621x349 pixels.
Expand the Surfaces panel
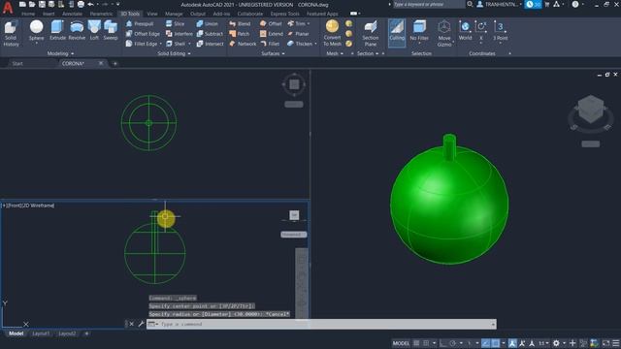[273, 53]
